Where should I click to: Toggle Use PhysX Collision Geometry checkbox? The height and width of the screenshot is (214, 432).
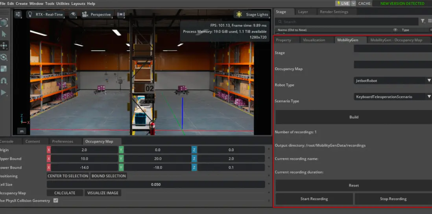(x=55, y=201)
